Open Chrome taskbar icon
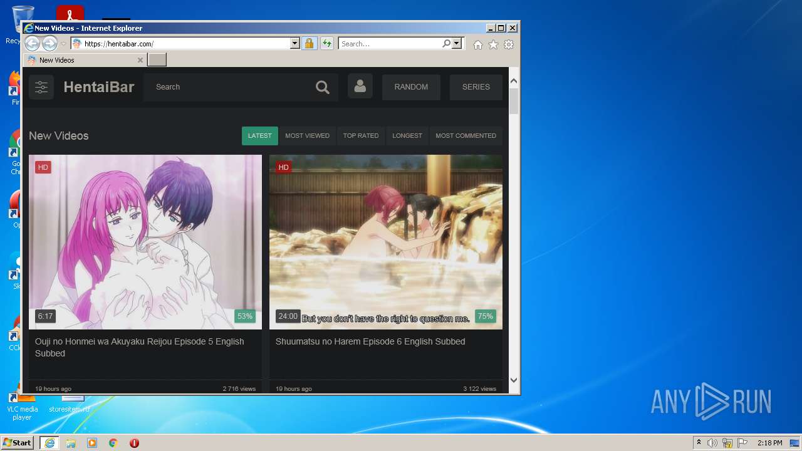Screen dimensions: 802x451 pyautogui.click(x=113, y=443)
